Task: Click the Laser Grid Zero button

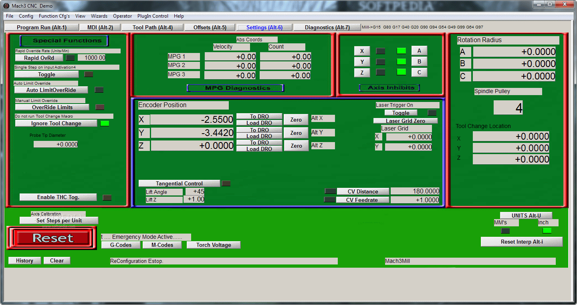Action: (x=406, y=121)
